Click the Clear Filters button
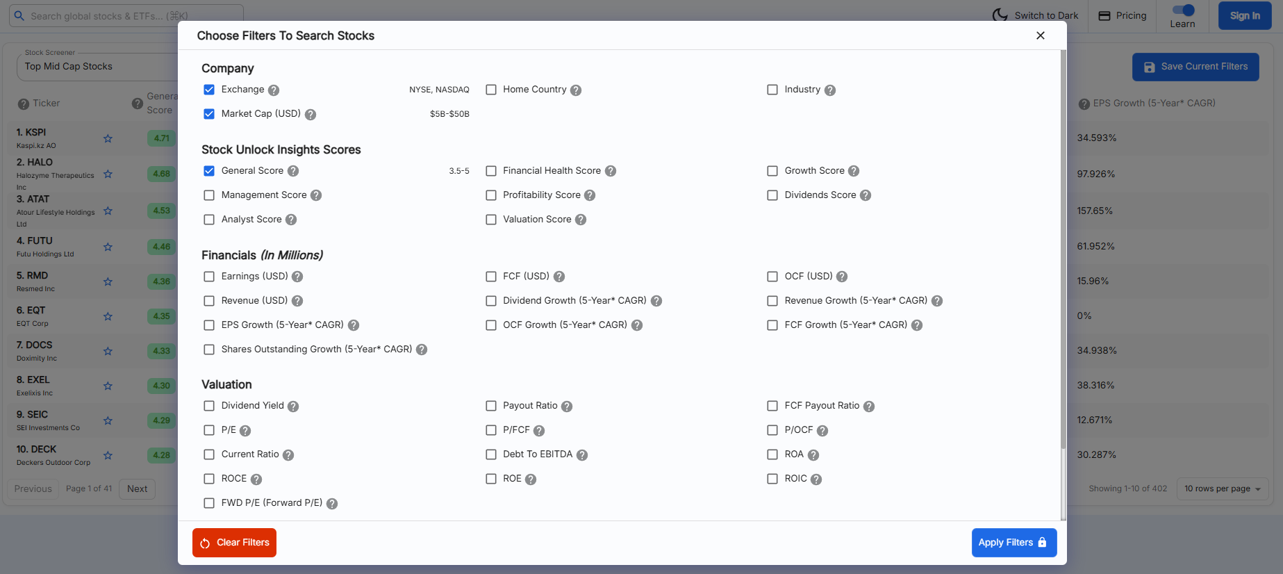This screenshot has height=574, width=1283. [x=234, y=543]
